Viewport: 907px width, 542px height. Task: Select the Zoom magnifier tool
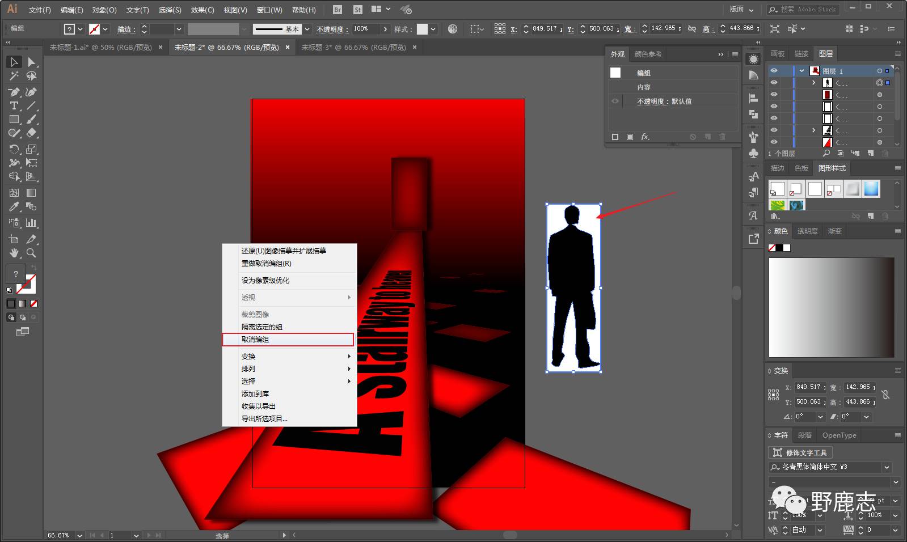point(31,253)
